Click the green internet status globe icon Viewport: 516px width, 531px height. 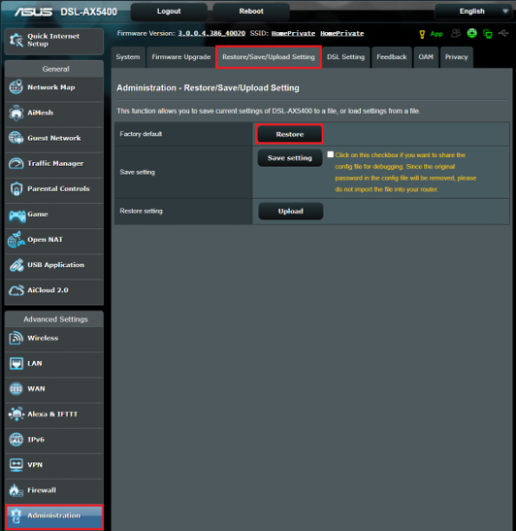coord(471,33)
